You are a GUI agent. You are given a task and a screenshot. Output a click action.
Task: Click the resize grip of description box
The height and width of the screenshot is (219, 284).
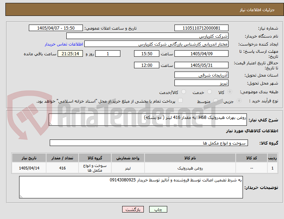(50, 124)
